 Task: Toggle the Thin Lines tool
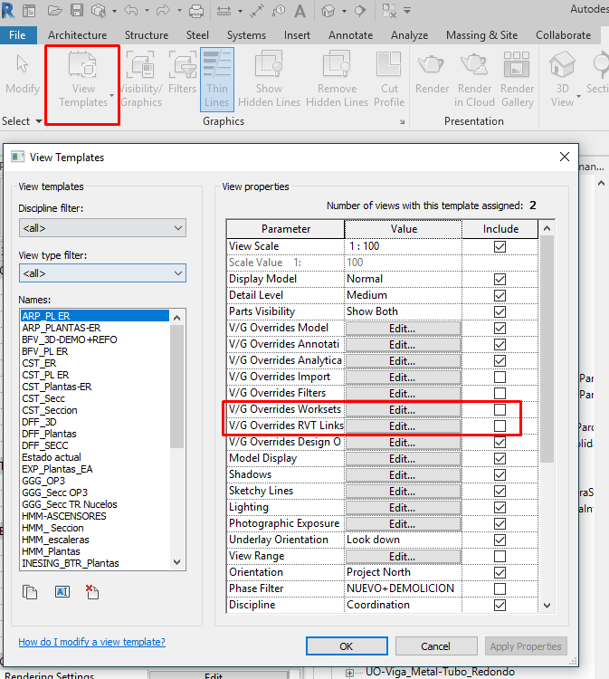217,80
